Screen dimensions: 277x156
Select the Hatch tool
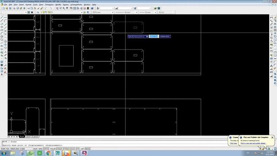(x=2, y=62)
